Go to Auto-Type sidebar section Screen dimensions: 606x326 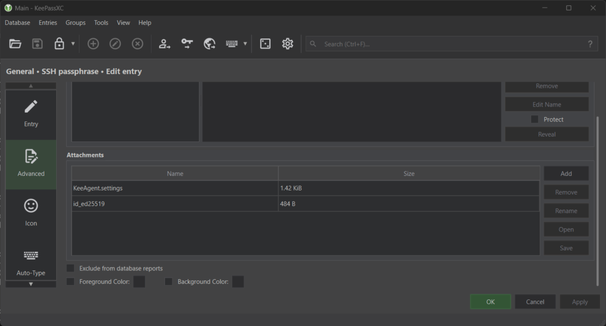pyautogui.click(x=31, y=263)
